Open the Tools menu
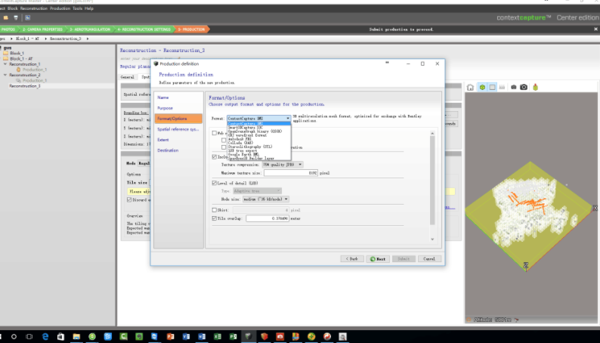Viewport: 600px width, 343px height. coord(77,8)
